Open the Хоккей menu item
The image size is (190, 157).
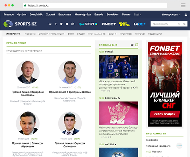[51, 14]
